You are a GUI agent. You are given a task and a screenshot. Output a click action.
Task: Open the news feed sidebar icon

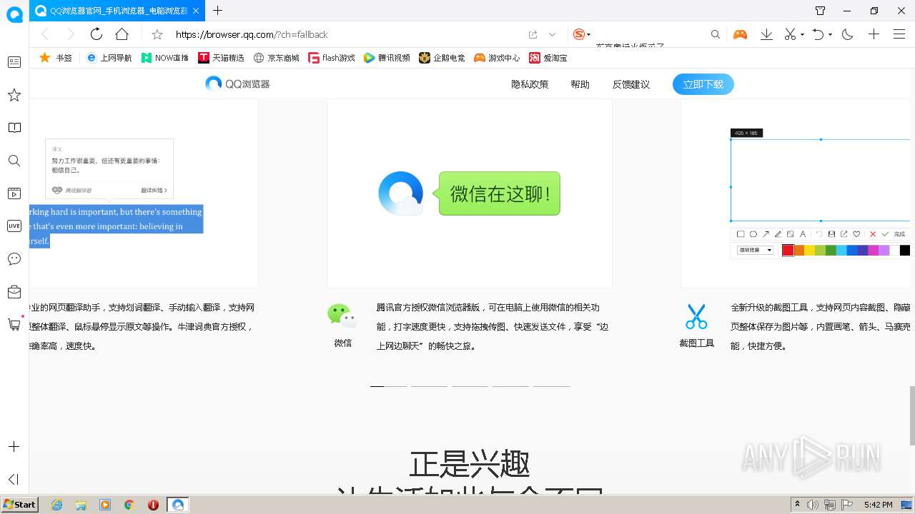tap(14, 62)
